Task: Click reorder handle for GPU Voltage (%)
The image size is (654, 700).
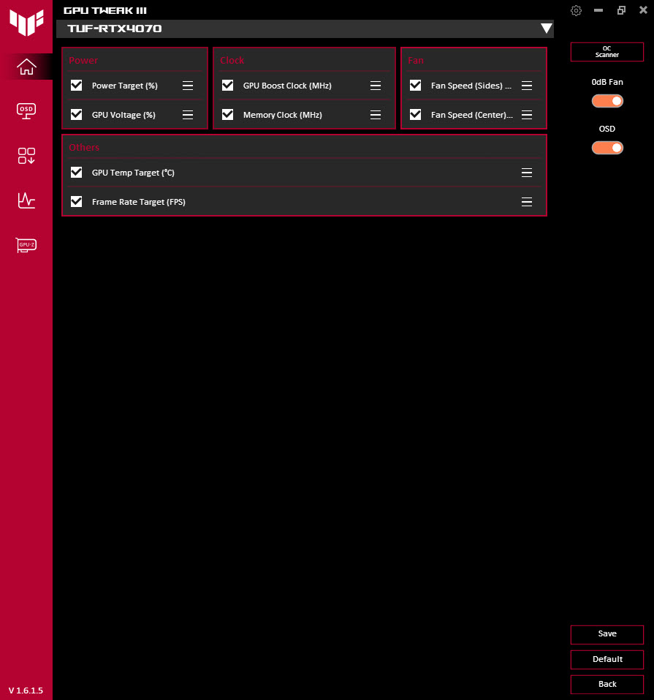Action: [188, 115]
